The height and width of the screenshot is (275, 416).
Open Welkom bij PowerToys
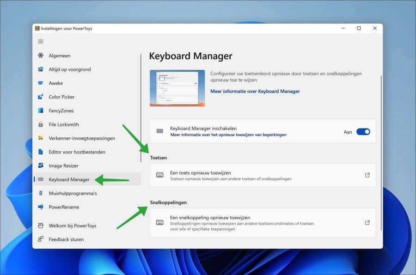87,226
